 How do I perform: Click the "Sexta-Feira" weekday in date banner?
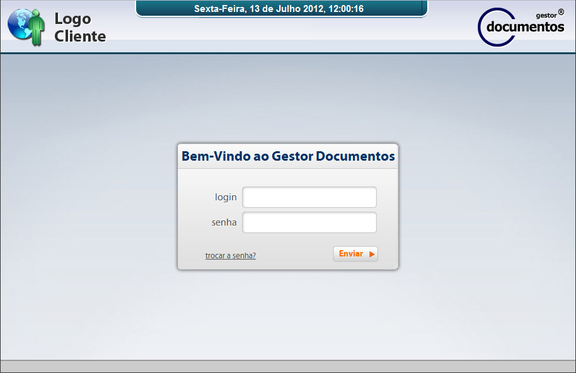pyautogui.click(x=219, y=9)
